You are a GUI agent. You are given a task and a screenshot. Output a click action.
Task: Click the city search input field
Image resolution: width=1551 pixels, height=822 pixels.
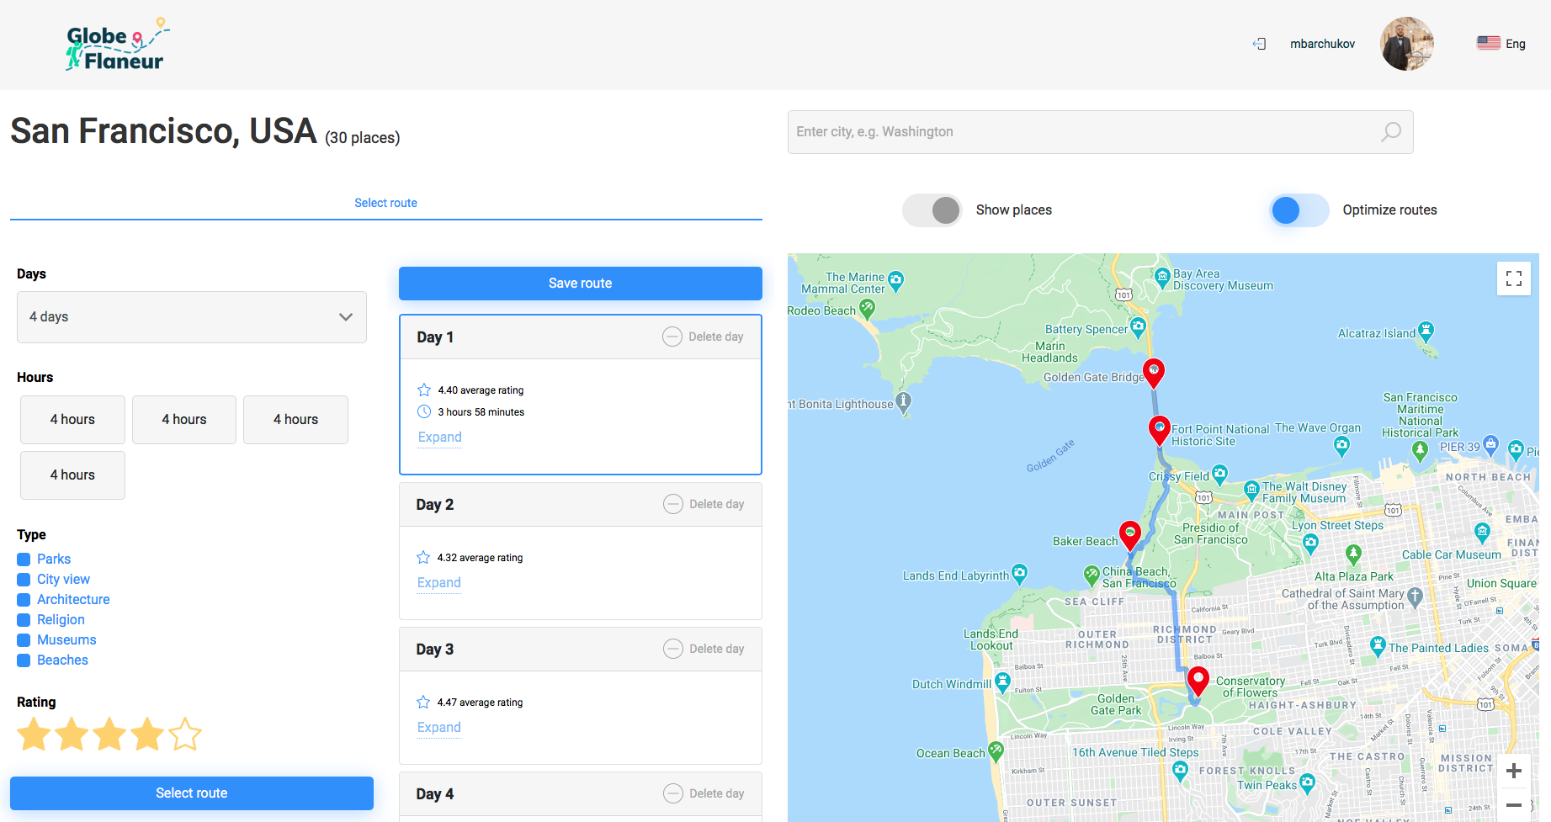(1100, 132)
